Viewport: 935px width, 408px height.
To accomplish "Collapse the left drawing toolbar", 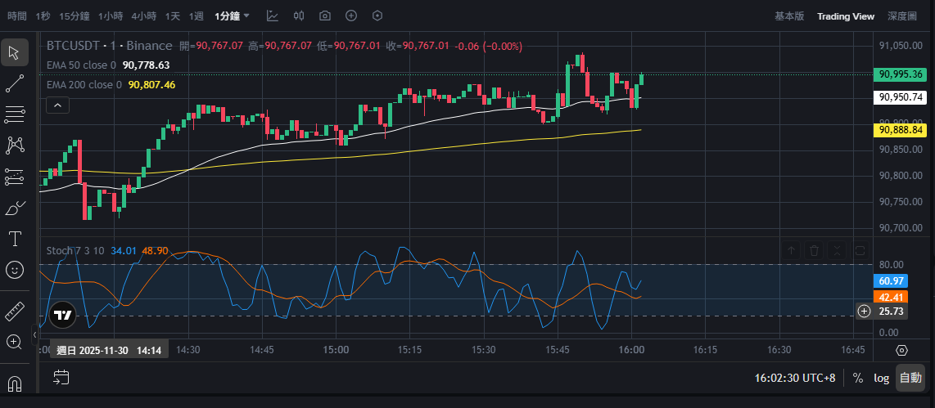I will tap(34, 333).
